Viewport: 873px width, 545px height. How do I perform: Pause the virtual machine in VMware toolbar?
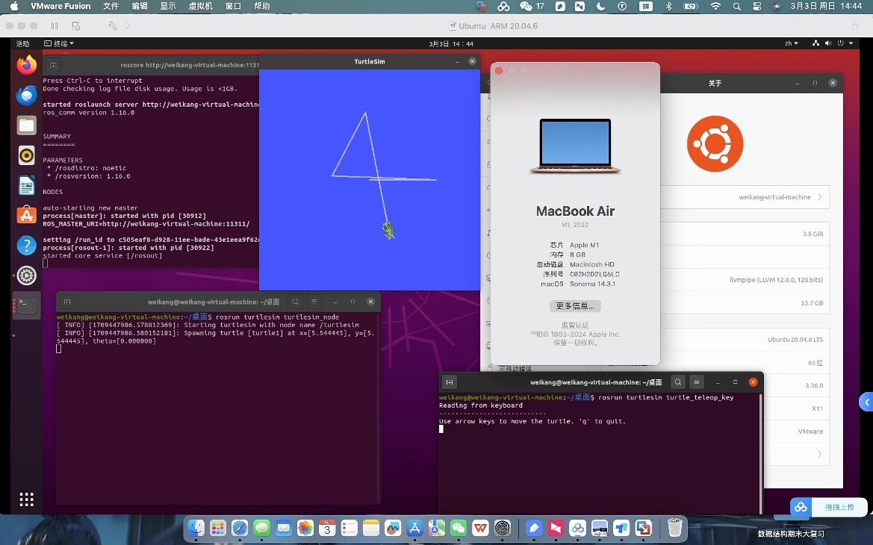click(54, 25)
